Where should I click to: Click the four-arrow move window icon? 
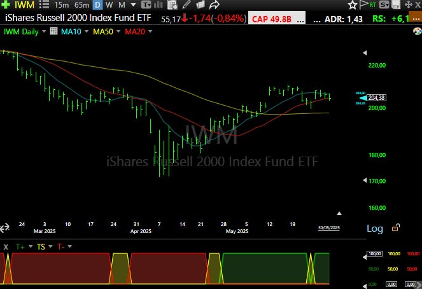[408, 5]
